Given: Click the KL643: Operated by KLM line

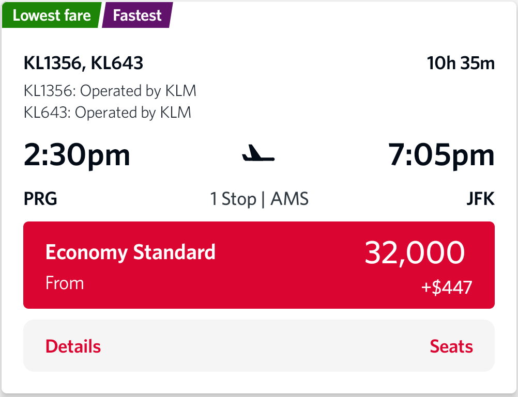Looking at the screenshot, I should tap(108, 112).
